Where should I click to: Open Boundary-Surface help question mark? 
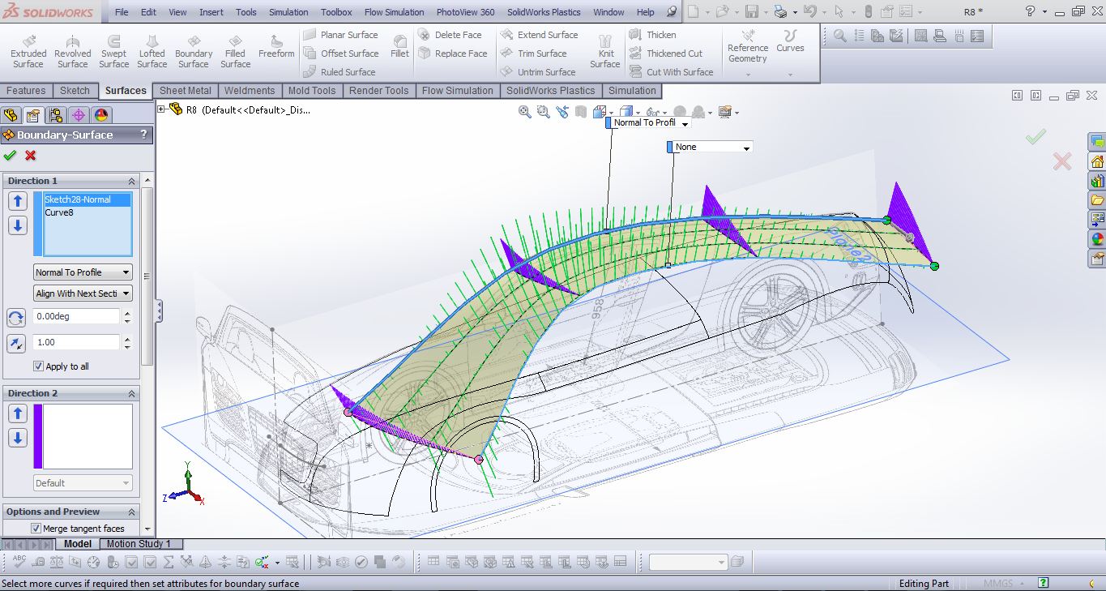144,135
